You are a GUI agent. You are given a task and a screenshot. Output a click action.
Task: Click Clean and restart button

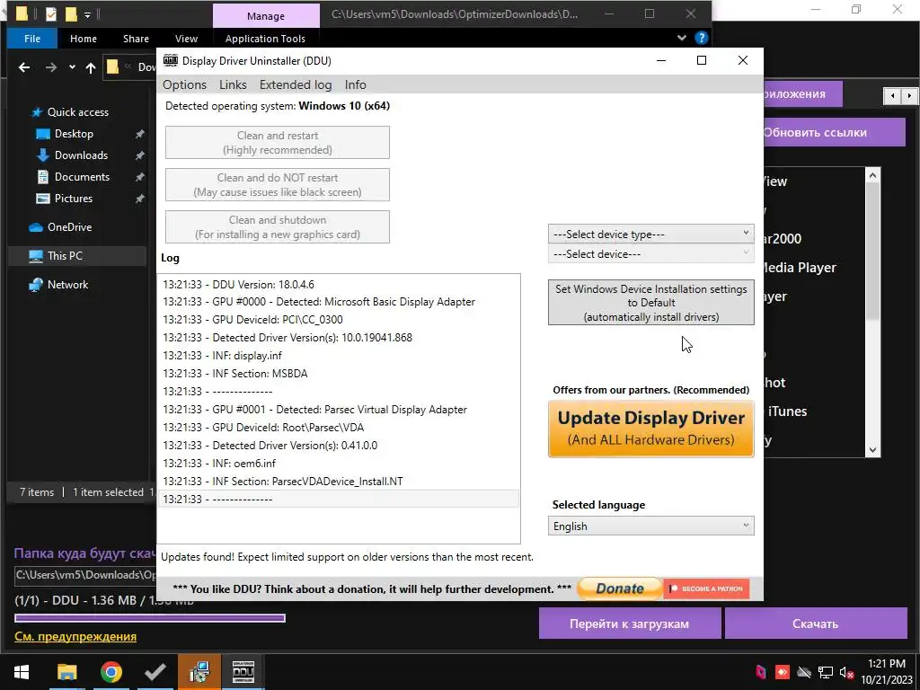pyautogui.click(x=277, y=143)
